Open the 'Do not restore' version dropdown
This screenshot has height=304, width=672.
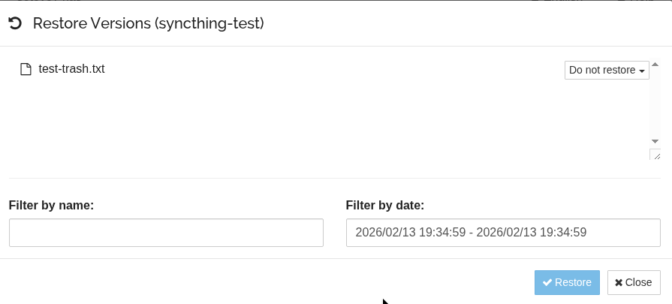pos(606,70)
